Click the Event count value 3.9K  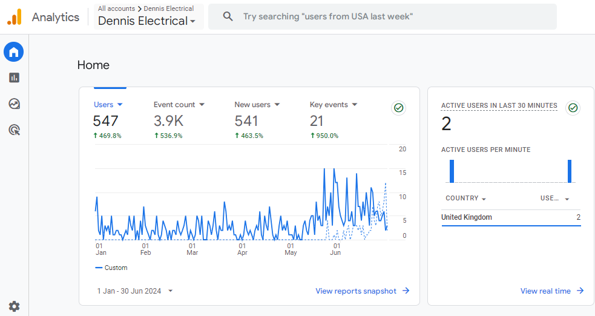[x=168, y=121]
